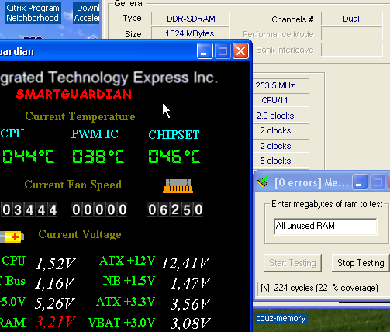This screenshot has width=390, height=332.
Task: Click the DDR-SDRAM type field in CPU-Z
Action: [x=190, y=19]
